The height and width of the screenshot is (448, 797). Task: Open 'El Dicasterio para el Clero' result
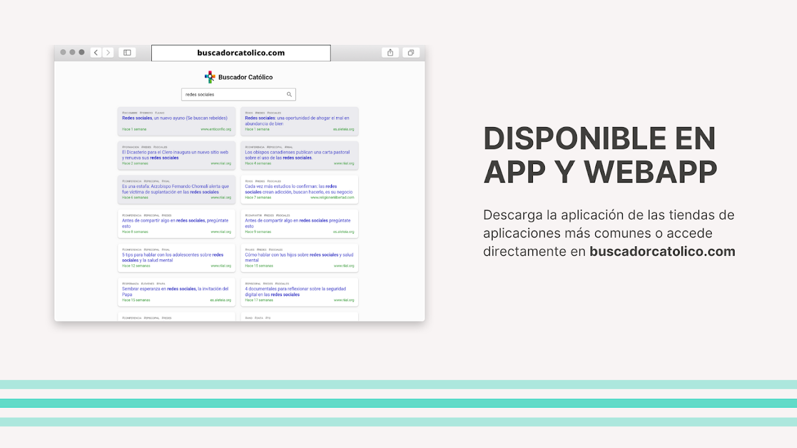175,155
